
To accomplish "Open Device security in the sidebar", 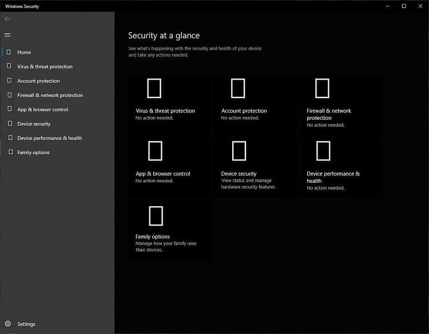I will click(x=34, y=124).
